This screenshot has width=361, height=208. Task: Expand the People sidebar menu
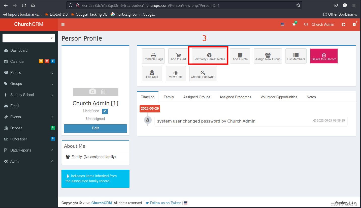[x=29, y=73]
